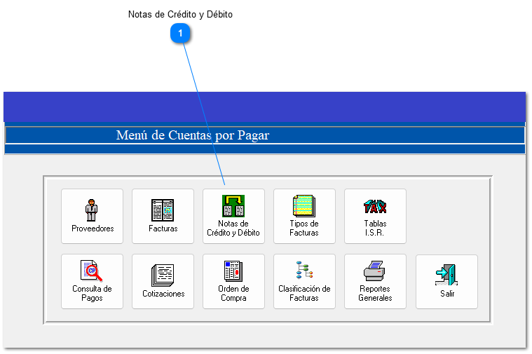
Task: Go to Orden de Compra
Action: [233, 281]
